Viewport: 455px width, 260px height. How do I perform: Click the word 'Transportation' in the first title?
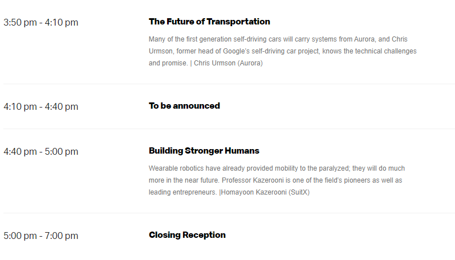238,22
